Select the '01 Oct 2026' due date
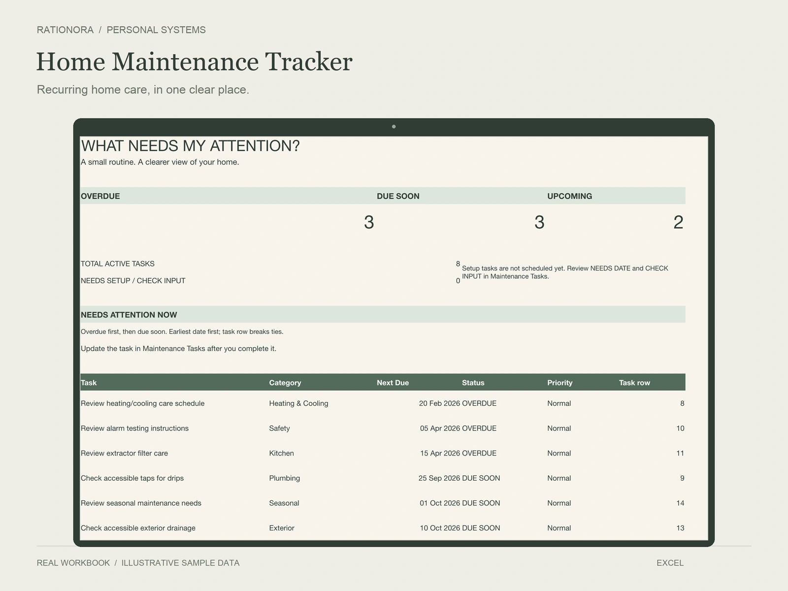This screenshot has width=788, height=591. (440, 503)
